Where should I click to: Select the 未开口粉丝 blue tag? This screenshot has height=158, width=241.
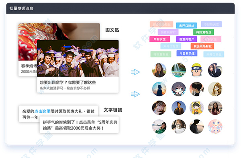tap(186, 26)
